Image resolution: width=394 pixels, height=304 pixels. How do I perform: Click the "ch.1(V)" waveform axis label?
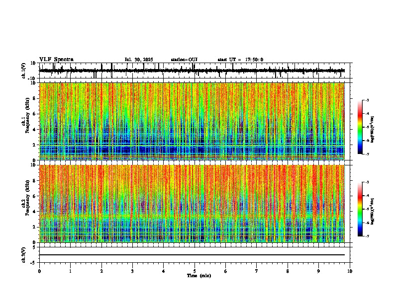coord(24,71)
